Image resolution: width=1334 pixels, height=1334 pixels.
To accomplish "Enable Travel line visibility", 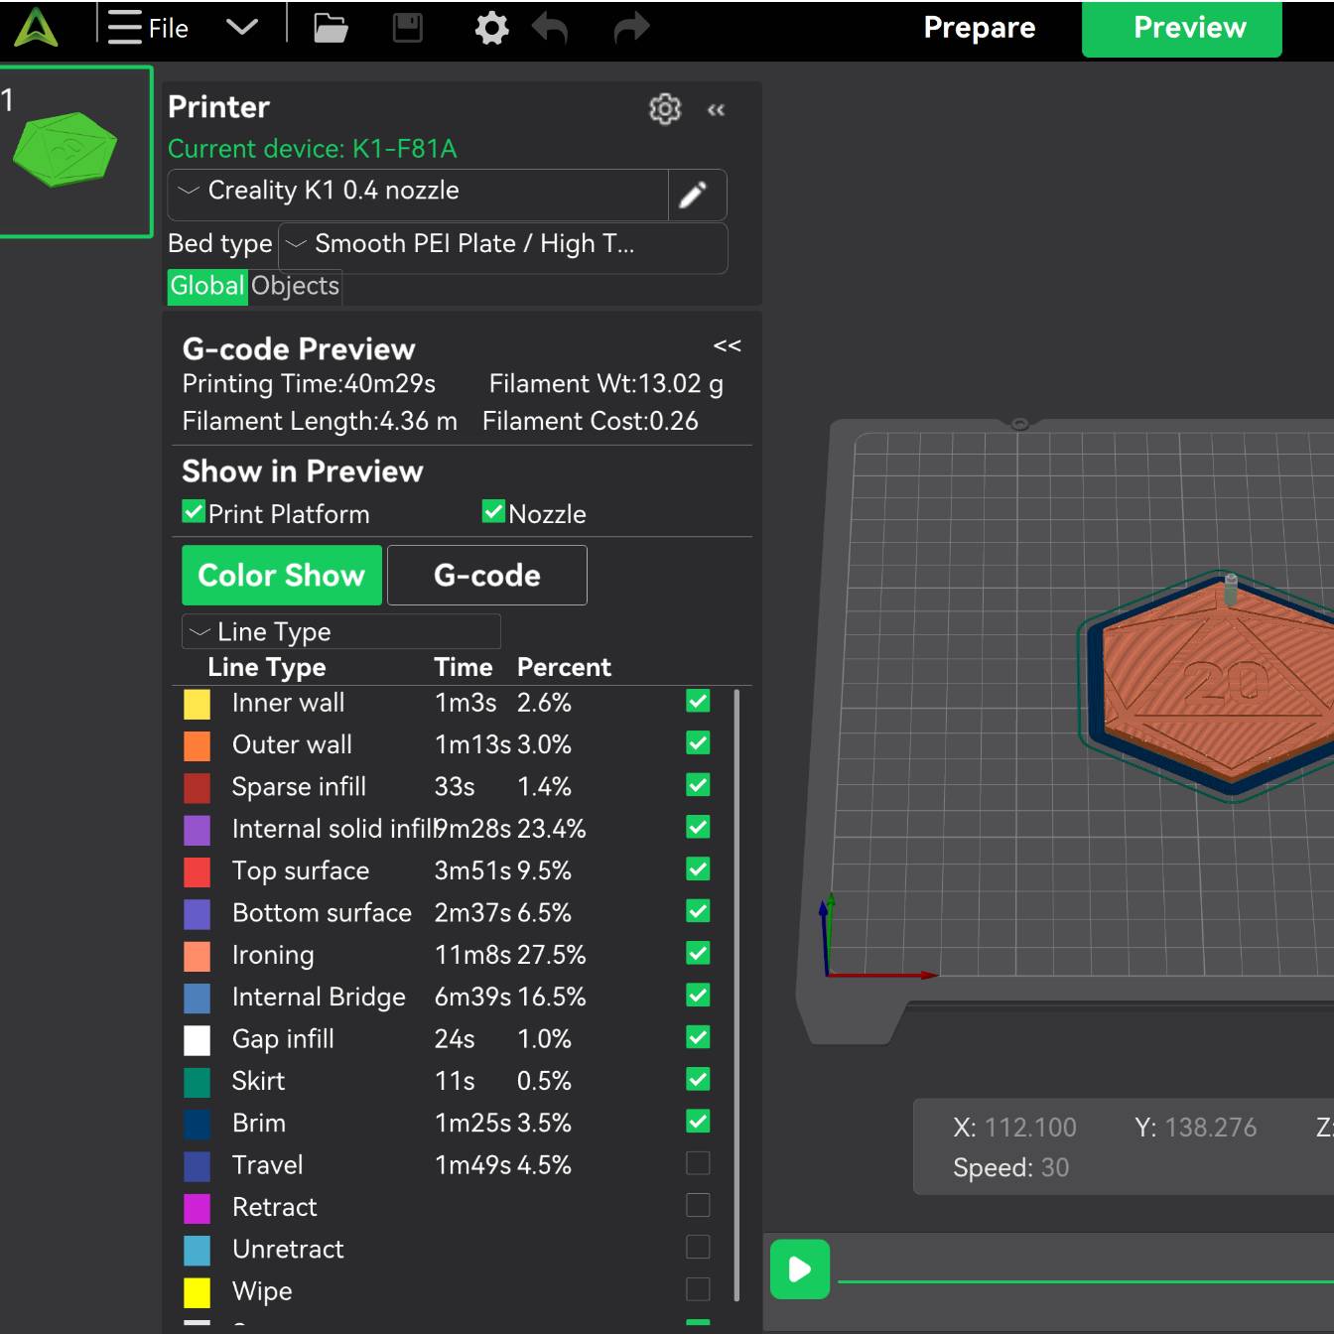I will coord(698,1163).
